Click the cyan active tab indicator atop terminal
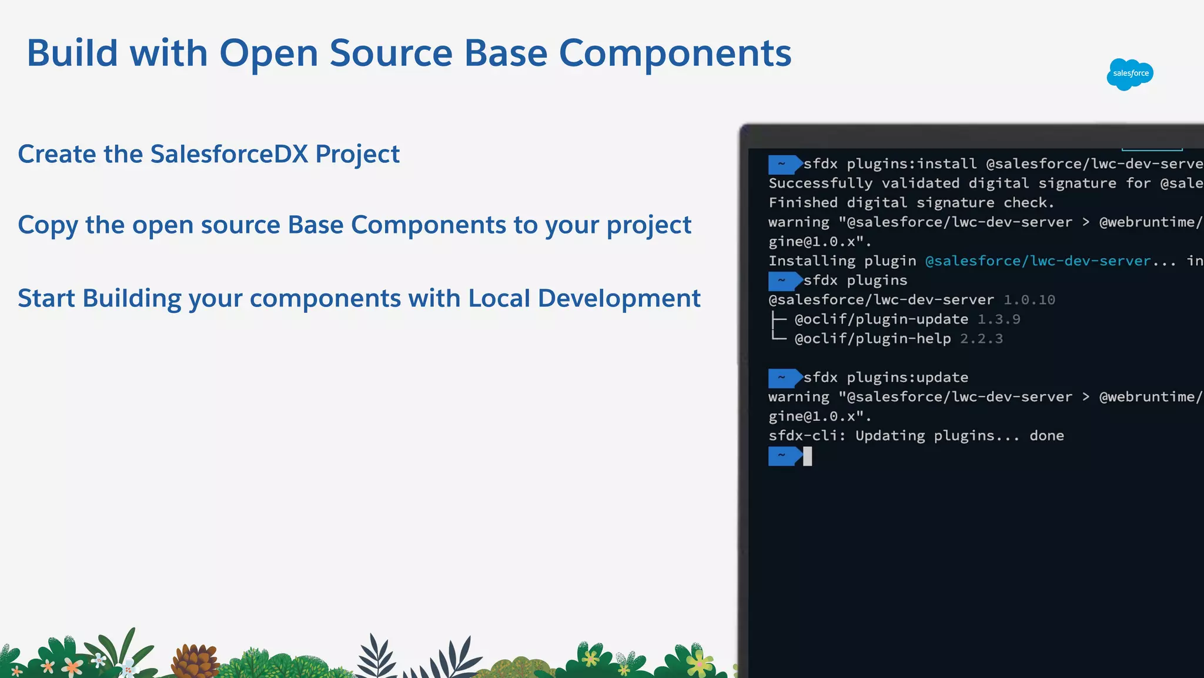 (x=1151, y=149)
